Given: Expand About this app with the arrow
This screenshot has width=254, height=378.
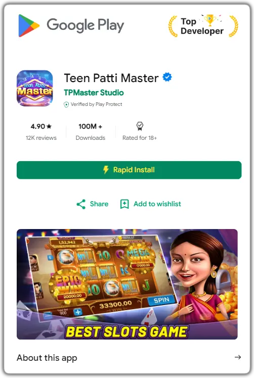Looking at the screenshot, I should click(x=238, y=357).
